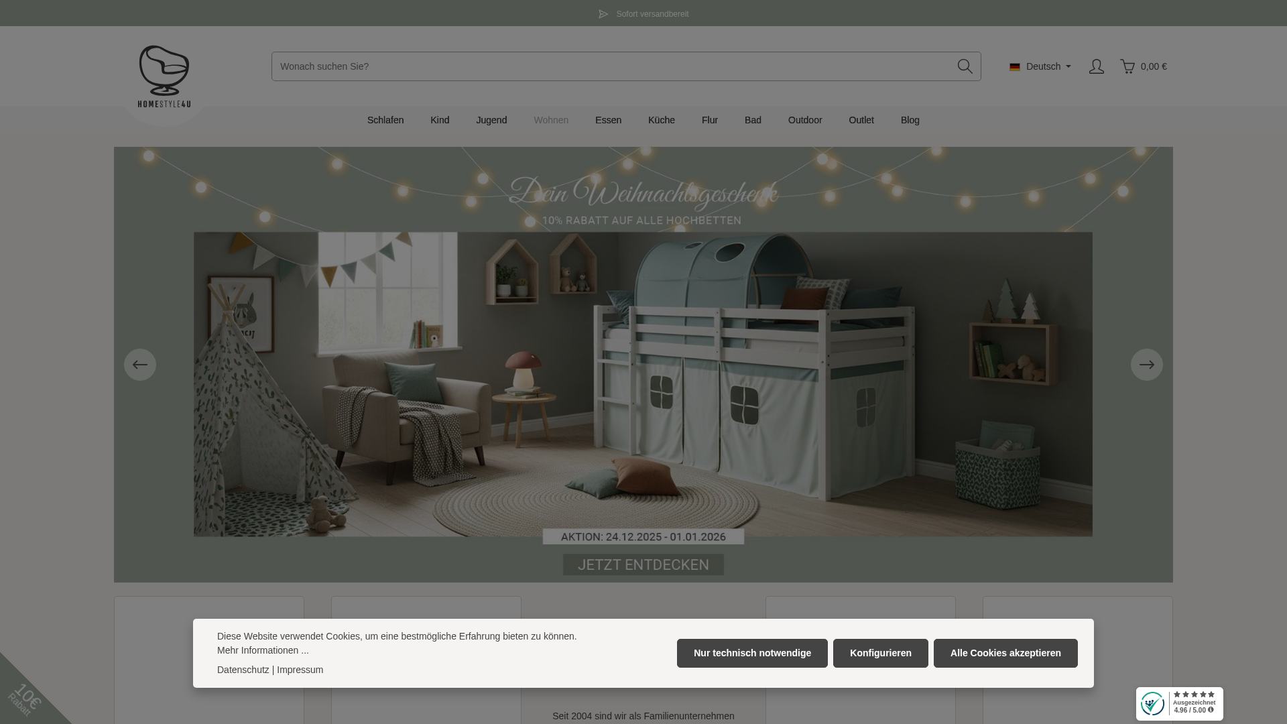Open the Flur menu
The width and height of the screenshot is (1287, 724).
pos(710,120)
